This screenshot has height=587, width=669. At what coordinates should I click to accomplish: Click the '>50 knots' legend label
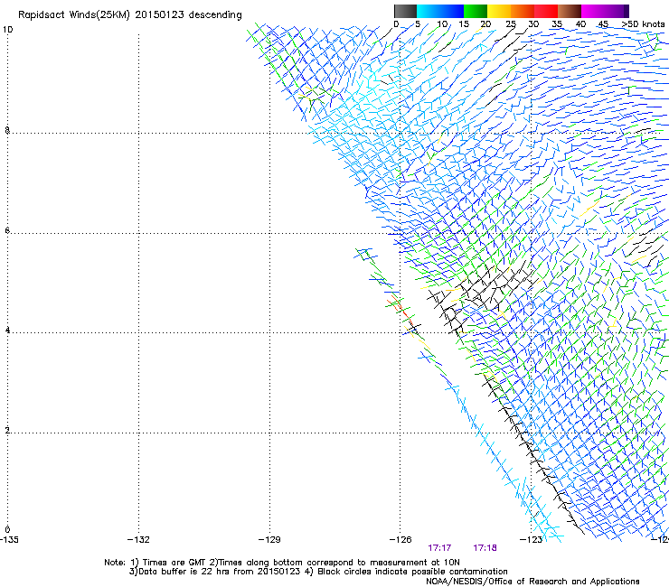coord(643,24)
